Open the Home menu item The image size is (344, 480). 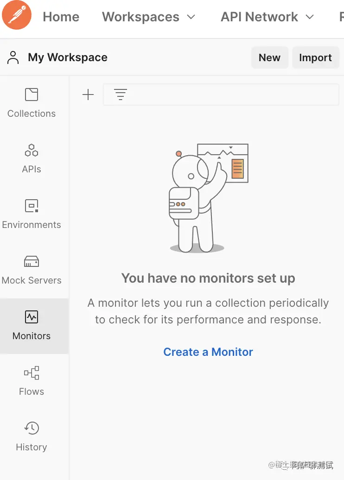(x=61, y=17)
